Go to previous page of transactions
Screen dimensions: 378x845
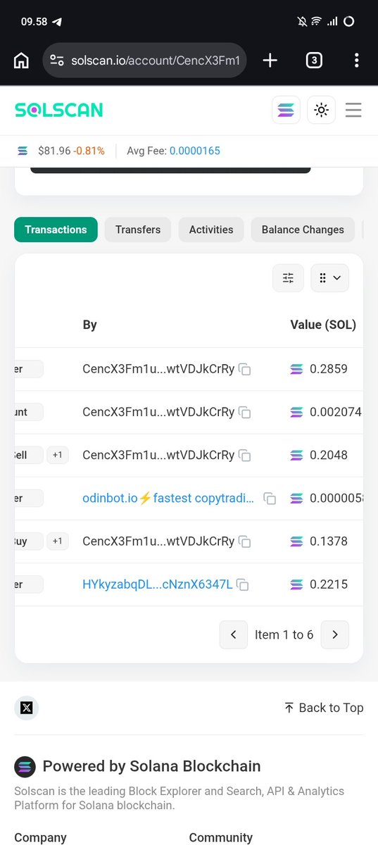click(233, 634)
